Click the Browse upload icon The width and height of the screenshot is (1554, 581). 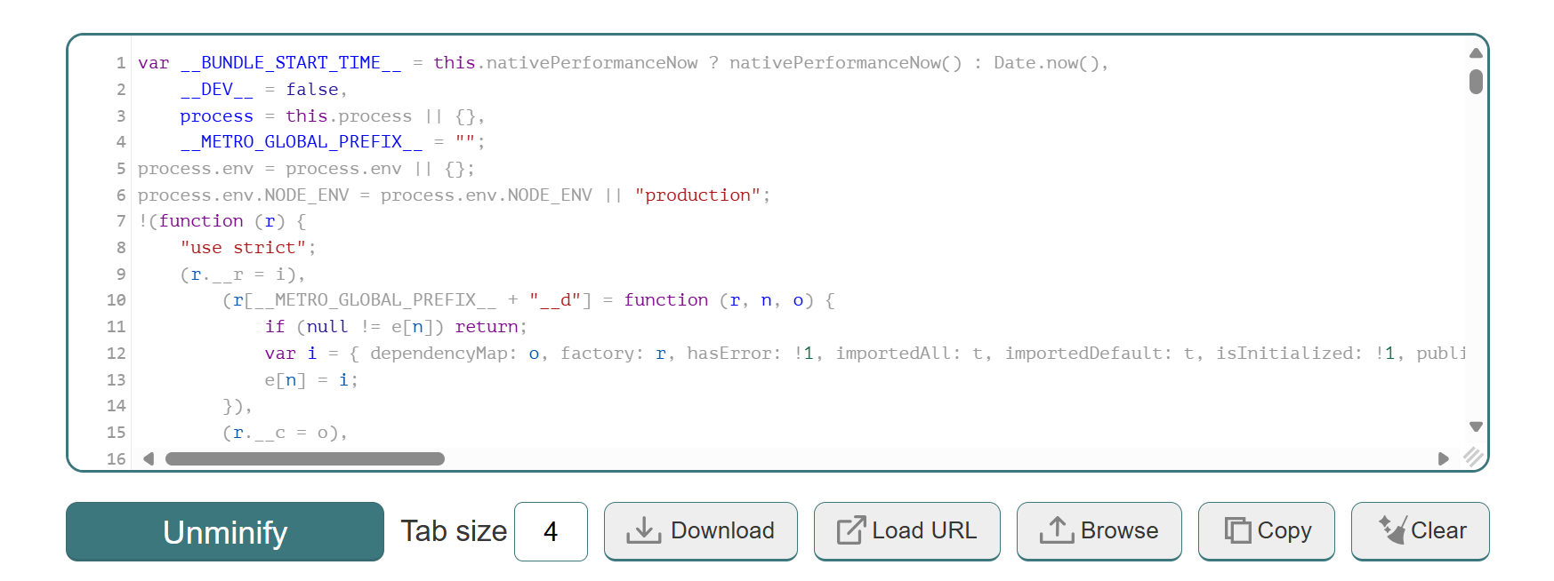[1057, 531]
